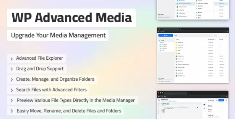Click the blue New button in middle screenshot
Viewport: 235px width, 119px height.
166,35
